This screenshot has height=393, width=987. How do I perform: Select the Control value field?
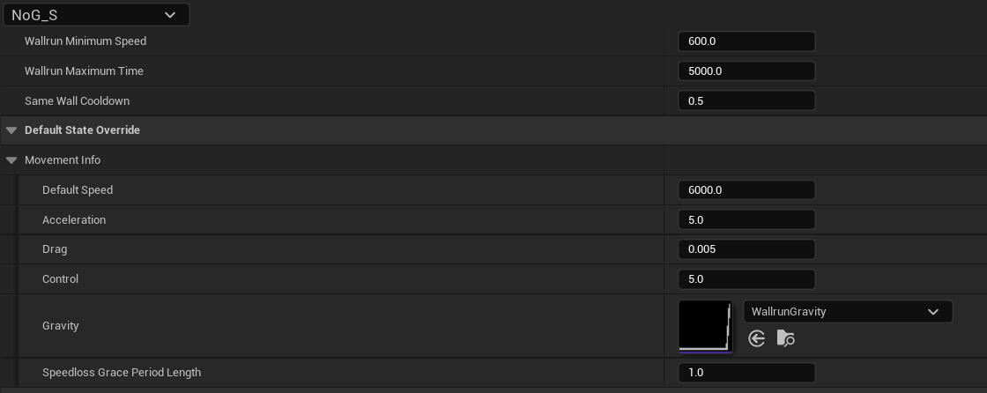[x=746, y=279]
